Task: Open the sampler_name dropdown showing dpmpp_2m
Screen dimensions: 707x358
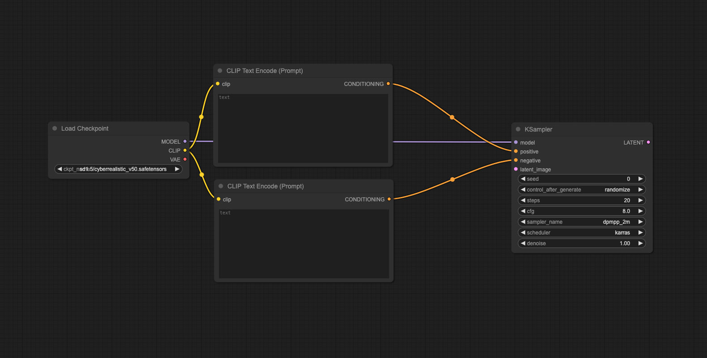Action: pos(582,222)
